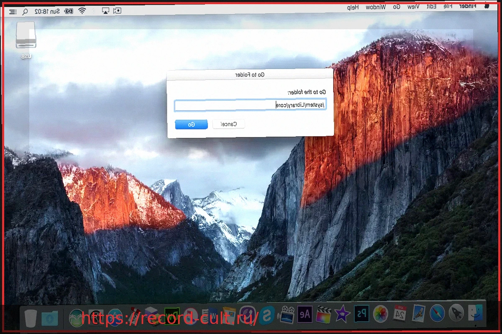
Task: Open the Wi-Fi status menu
Action: click(x=82, y=11)
